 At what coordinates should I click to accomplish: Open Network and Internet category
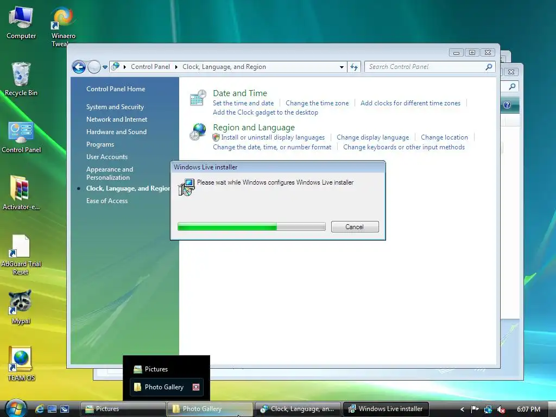click(117, 119)
